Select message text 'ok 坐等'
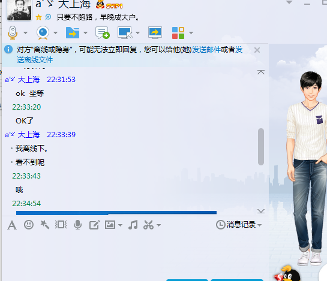 (30, 93)
